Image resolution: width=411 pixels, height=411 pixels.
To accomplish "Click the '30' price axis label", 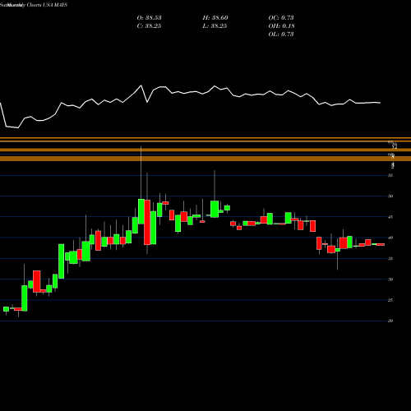I will click(390, 279).
